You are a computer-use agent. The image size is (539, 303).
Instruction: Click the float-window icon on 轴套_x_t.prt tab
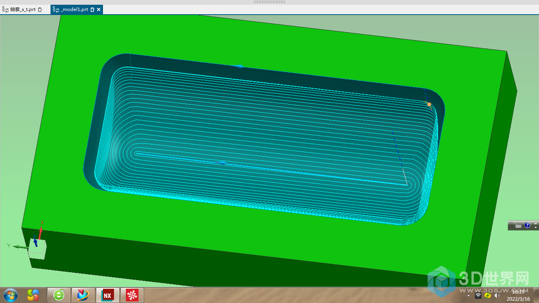click(40, 9)
